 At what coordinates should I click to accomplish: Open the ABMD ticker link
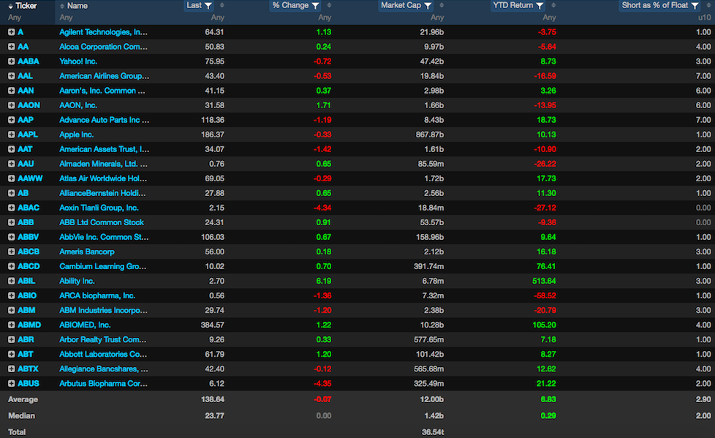point(29,325)
